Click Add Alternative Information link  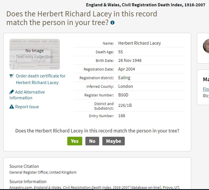coord(27,95)
